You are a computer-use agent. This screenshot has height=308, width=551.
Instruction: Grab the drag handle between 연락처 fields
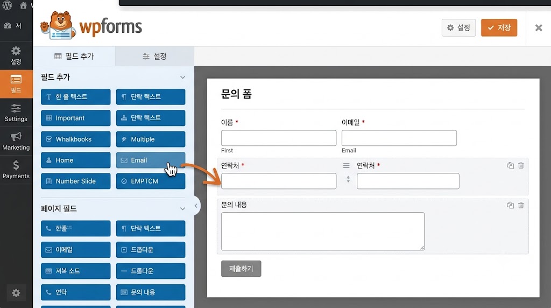(346, 166)
